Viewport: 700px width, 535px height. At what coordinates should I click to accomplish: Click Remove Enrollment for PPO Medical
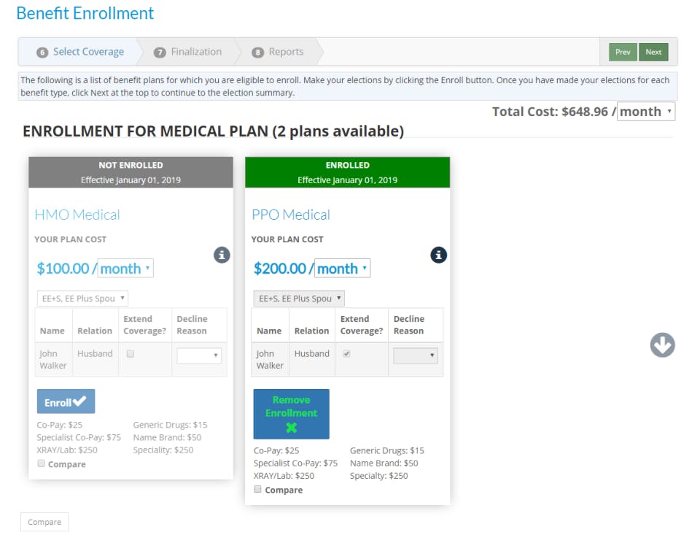(x=291, y=414)
